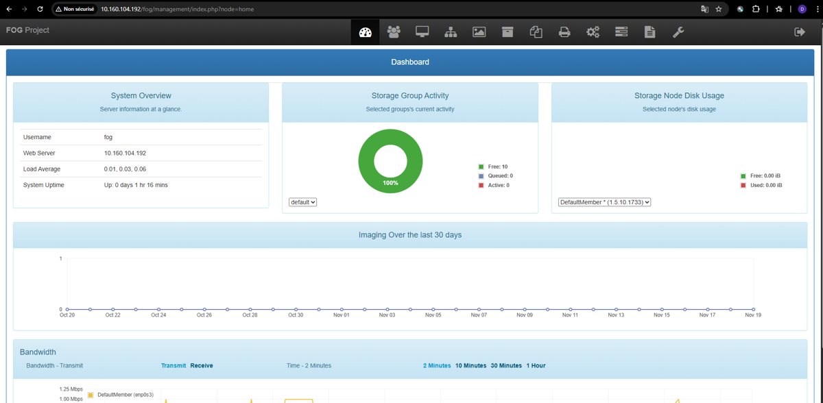
Task: Open the Storage archive box icon
Action: click(x=508, y=32)
